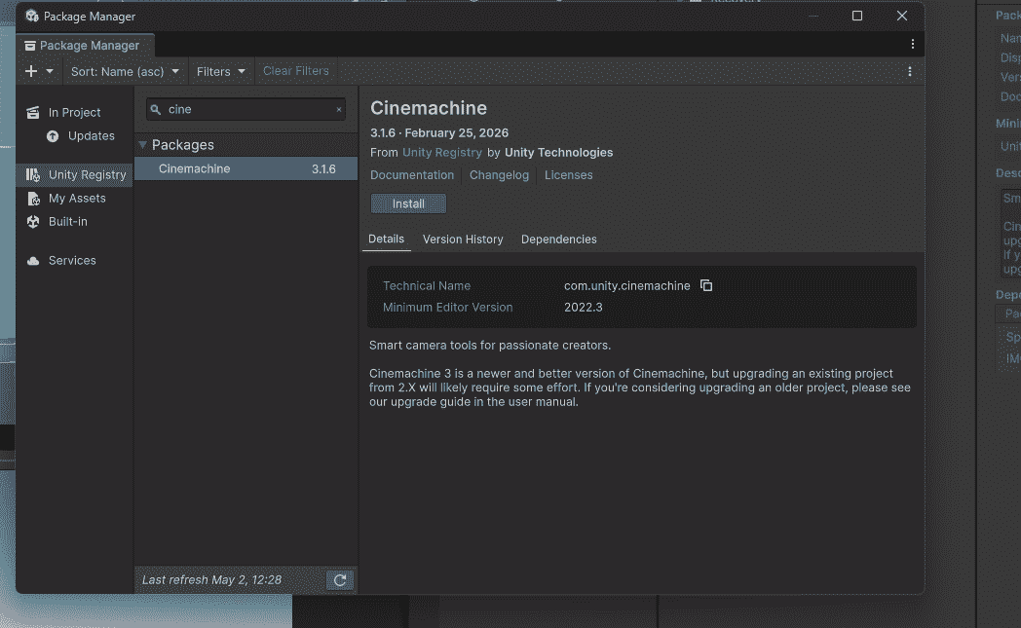Select In Project in the sidebar

point(74,113)
